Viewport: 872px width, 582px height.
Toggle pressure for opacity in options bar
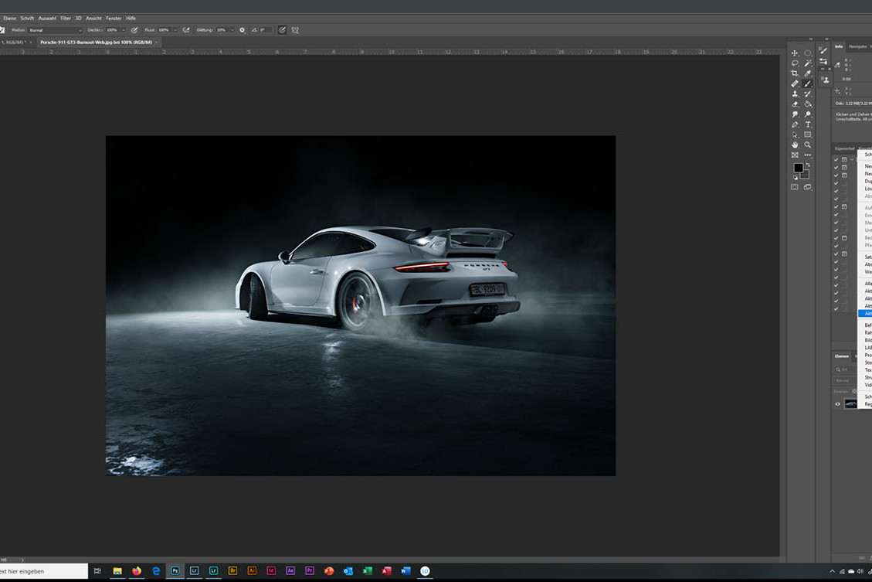click(134, 30)
